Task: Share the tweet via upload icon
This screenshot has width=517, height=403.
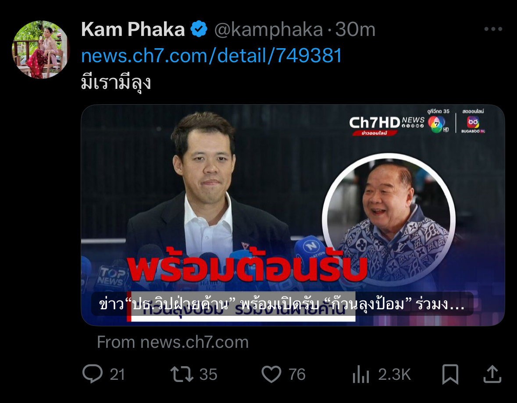Action: pyautogui.click(x=492, y=374)
